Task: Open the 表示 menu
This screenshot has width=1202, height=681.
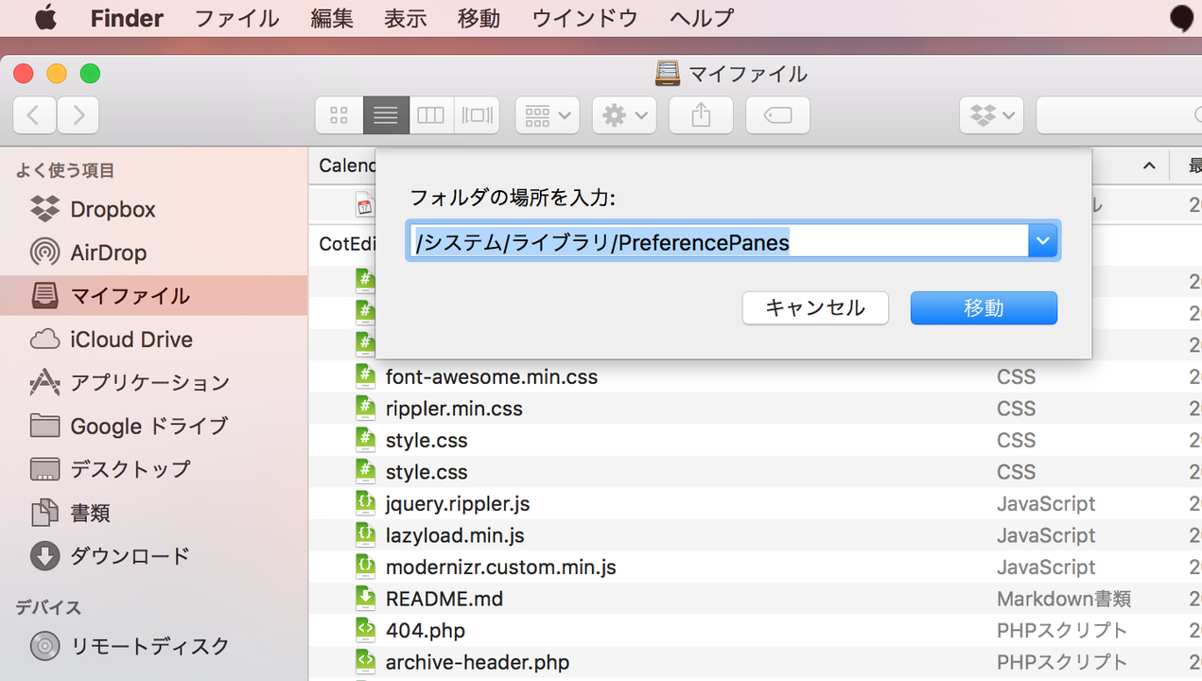Action: (x=406, y=18)
